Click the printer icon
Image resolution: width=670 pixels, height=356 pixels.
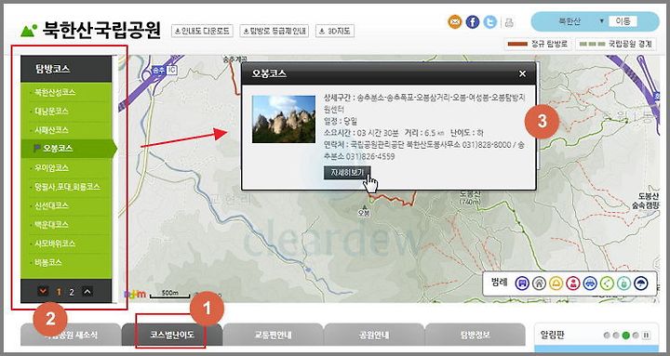508,22
